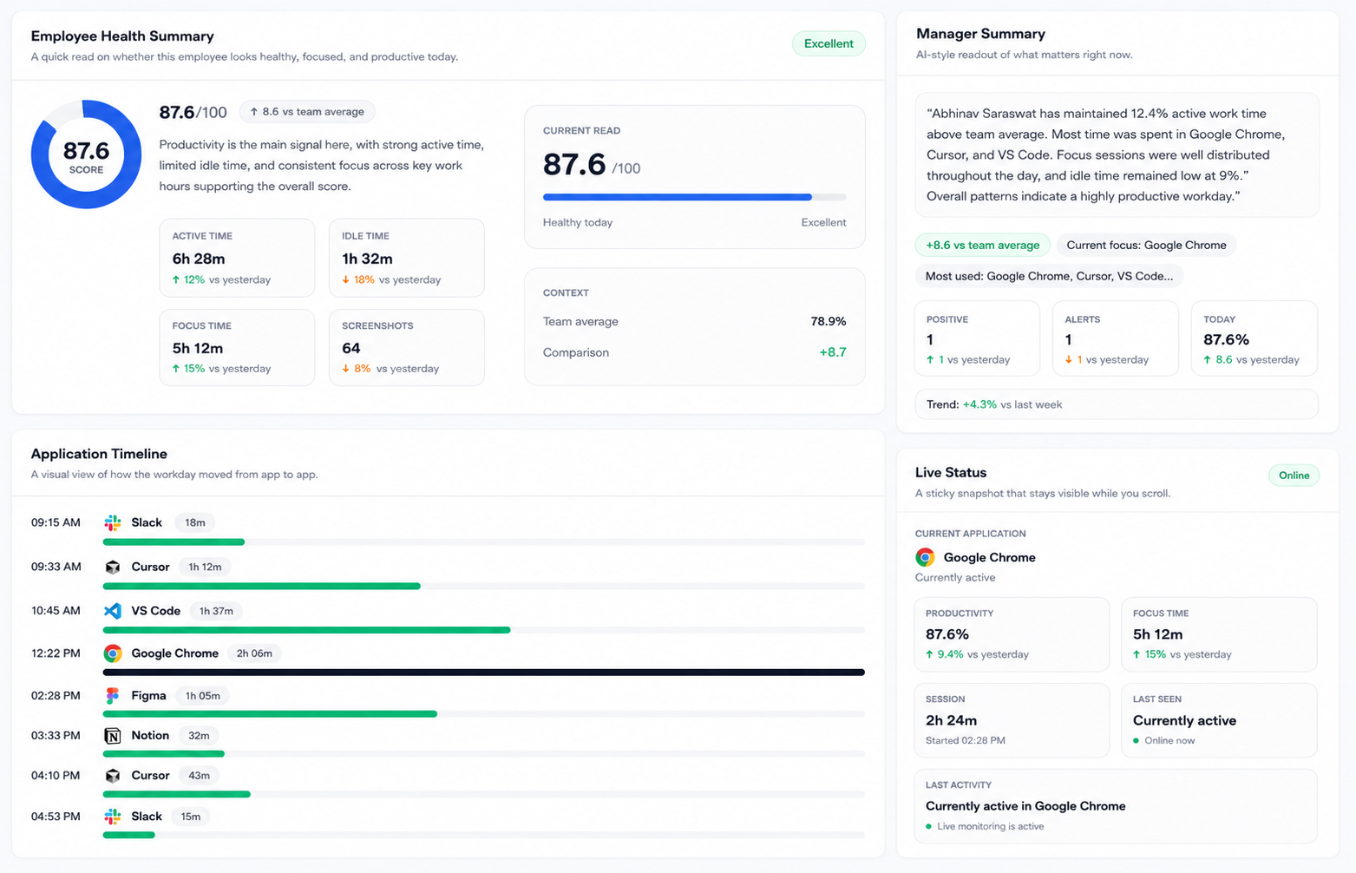Click the Application Timeline heading
The width and height of the screenshot is (1356, 873).
99,454
